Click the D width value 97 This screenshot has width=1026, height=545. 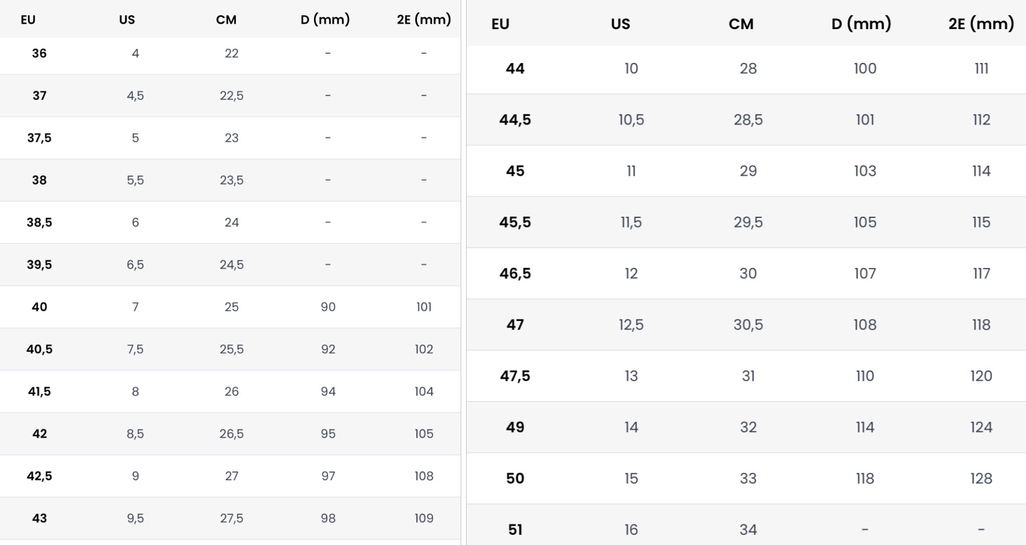(x=328, y=476)
